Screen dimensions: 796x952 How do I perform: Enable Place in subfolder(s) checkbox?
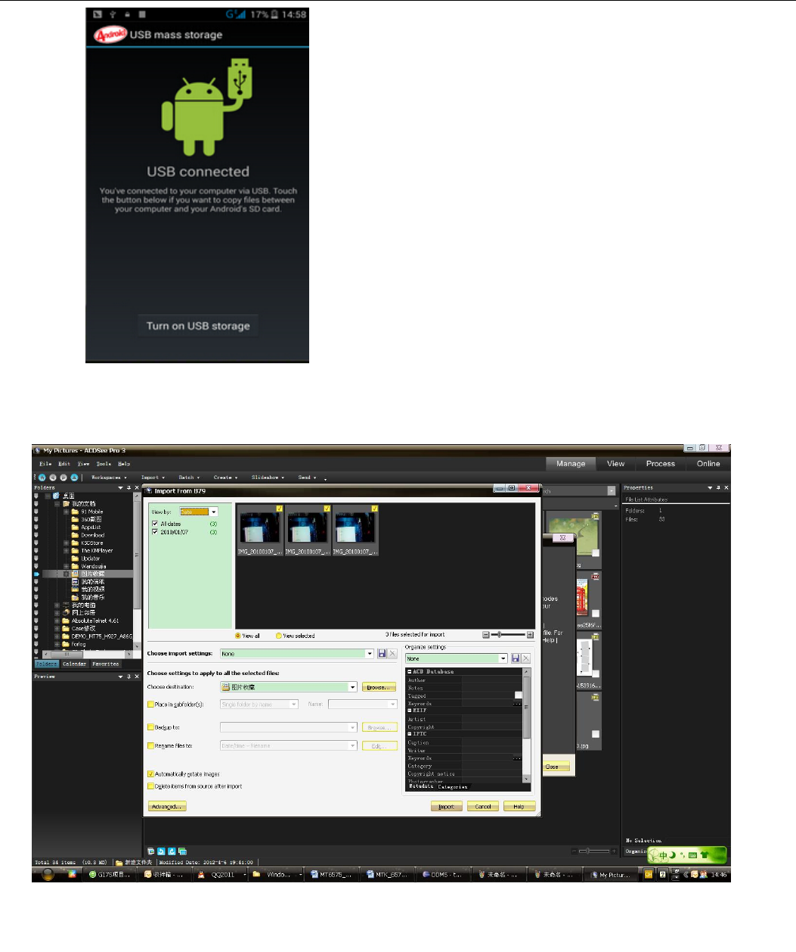coord(150,705)
